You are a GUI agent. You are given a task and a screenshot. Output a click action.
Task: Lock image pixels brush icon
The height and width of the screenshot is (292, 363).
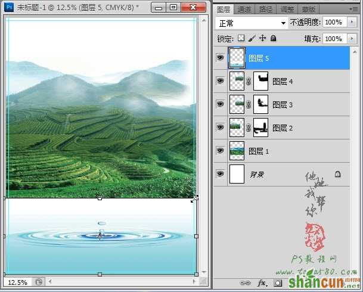(252, 38)
